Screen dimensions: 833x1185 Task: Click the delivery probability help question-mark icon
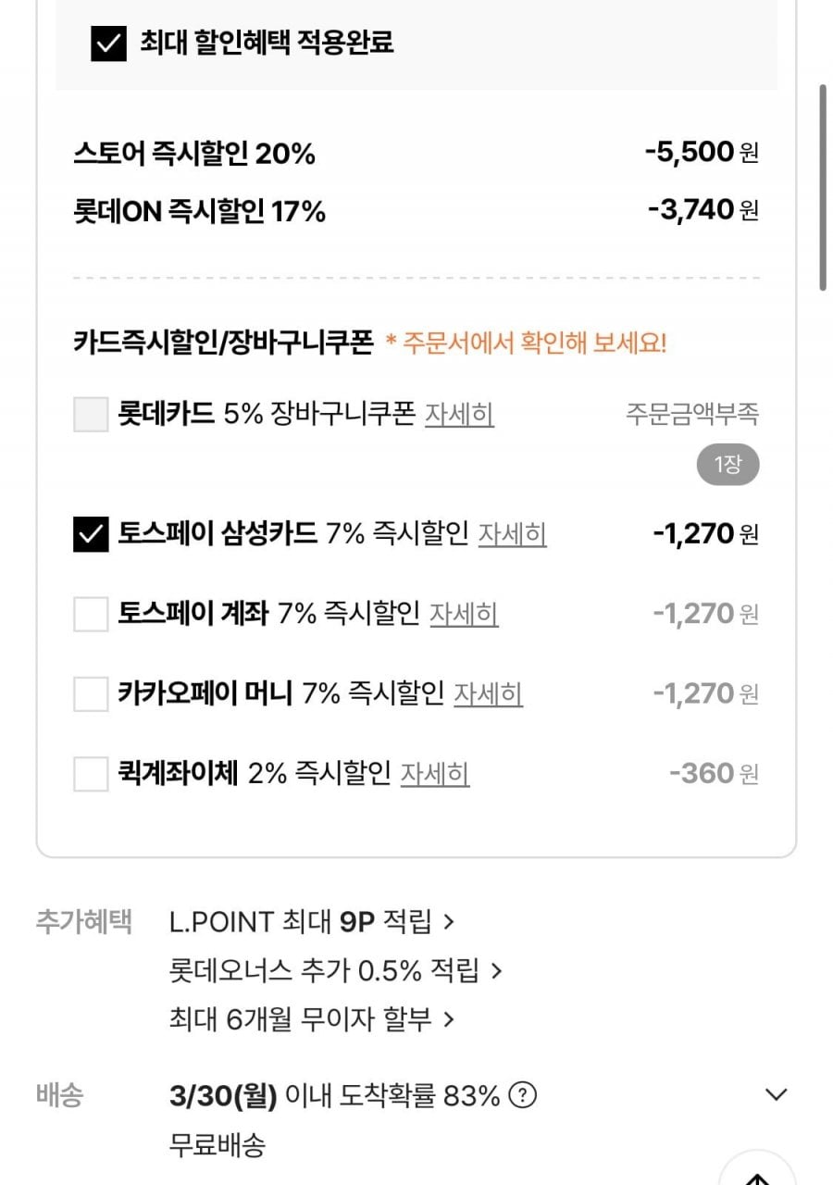(523, 1096)
